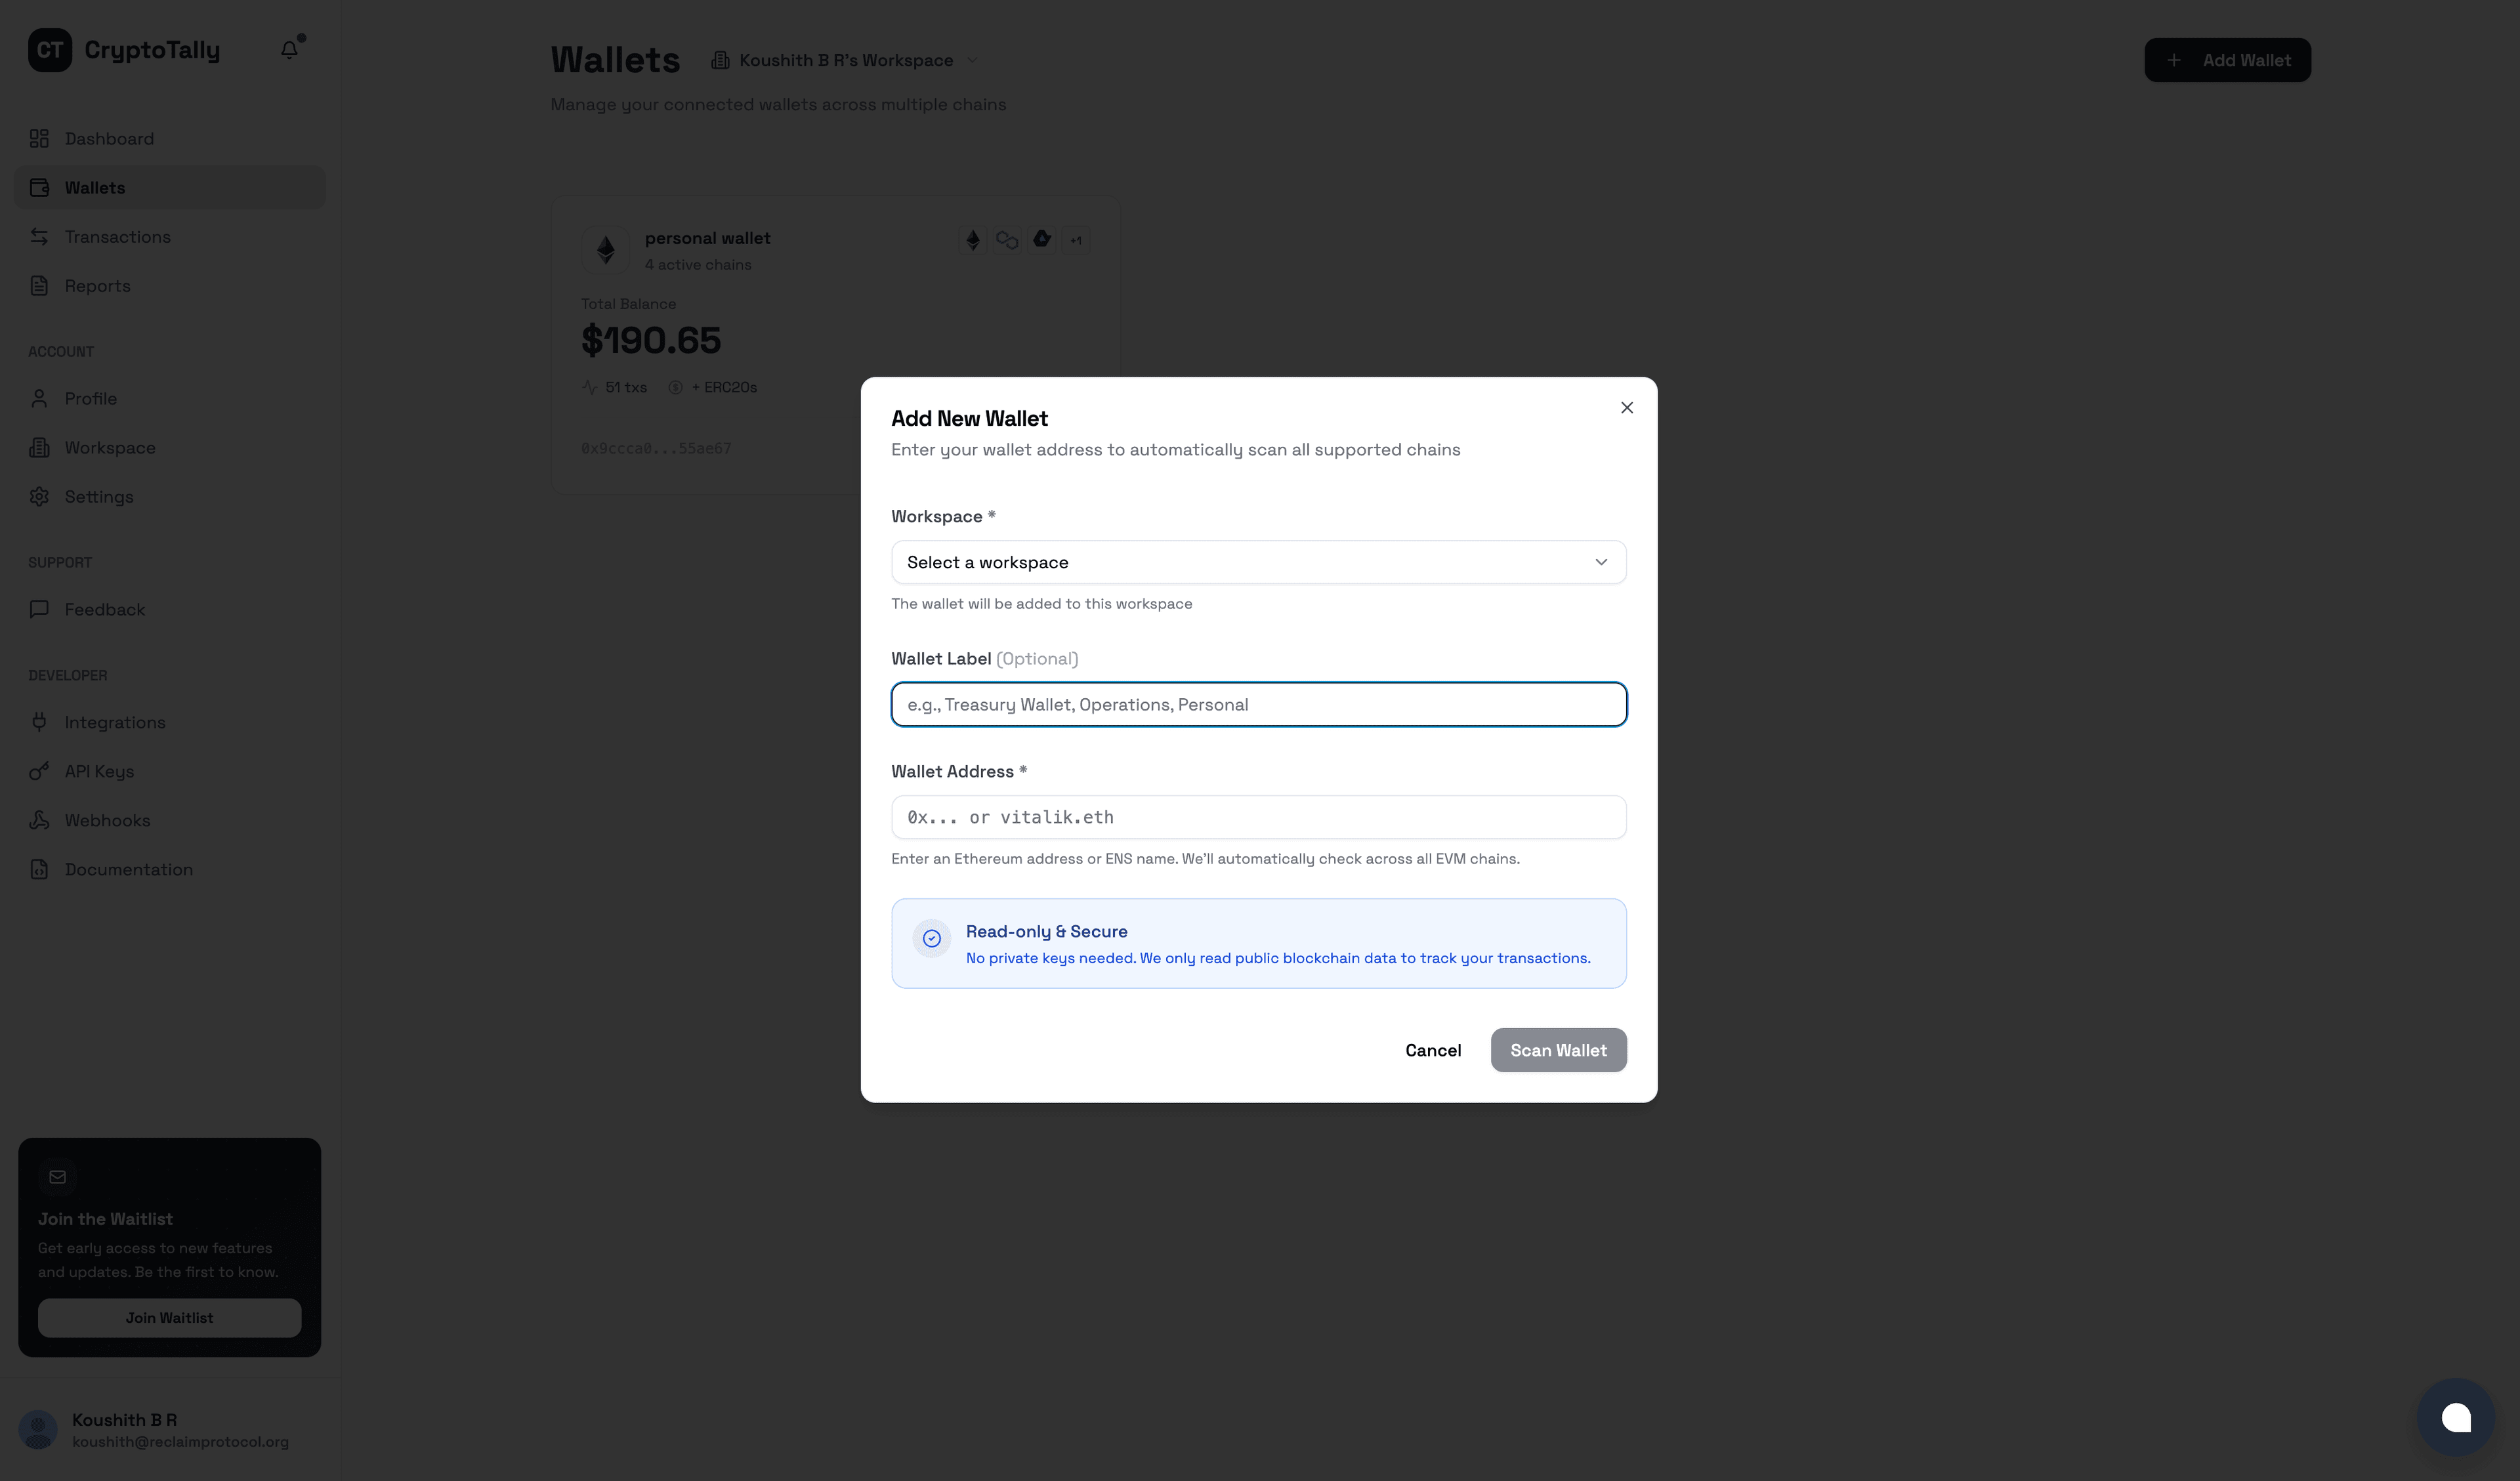Select the Dashboard sidebar icon
Image resolution: width=2520 pixels, height=1481 pixels.
coord(39,138)
